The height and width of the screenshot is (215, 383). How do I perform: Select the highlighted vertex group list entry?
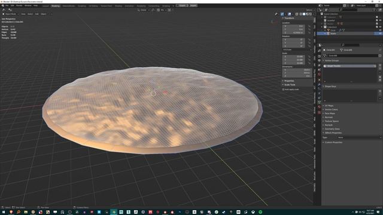349,66
